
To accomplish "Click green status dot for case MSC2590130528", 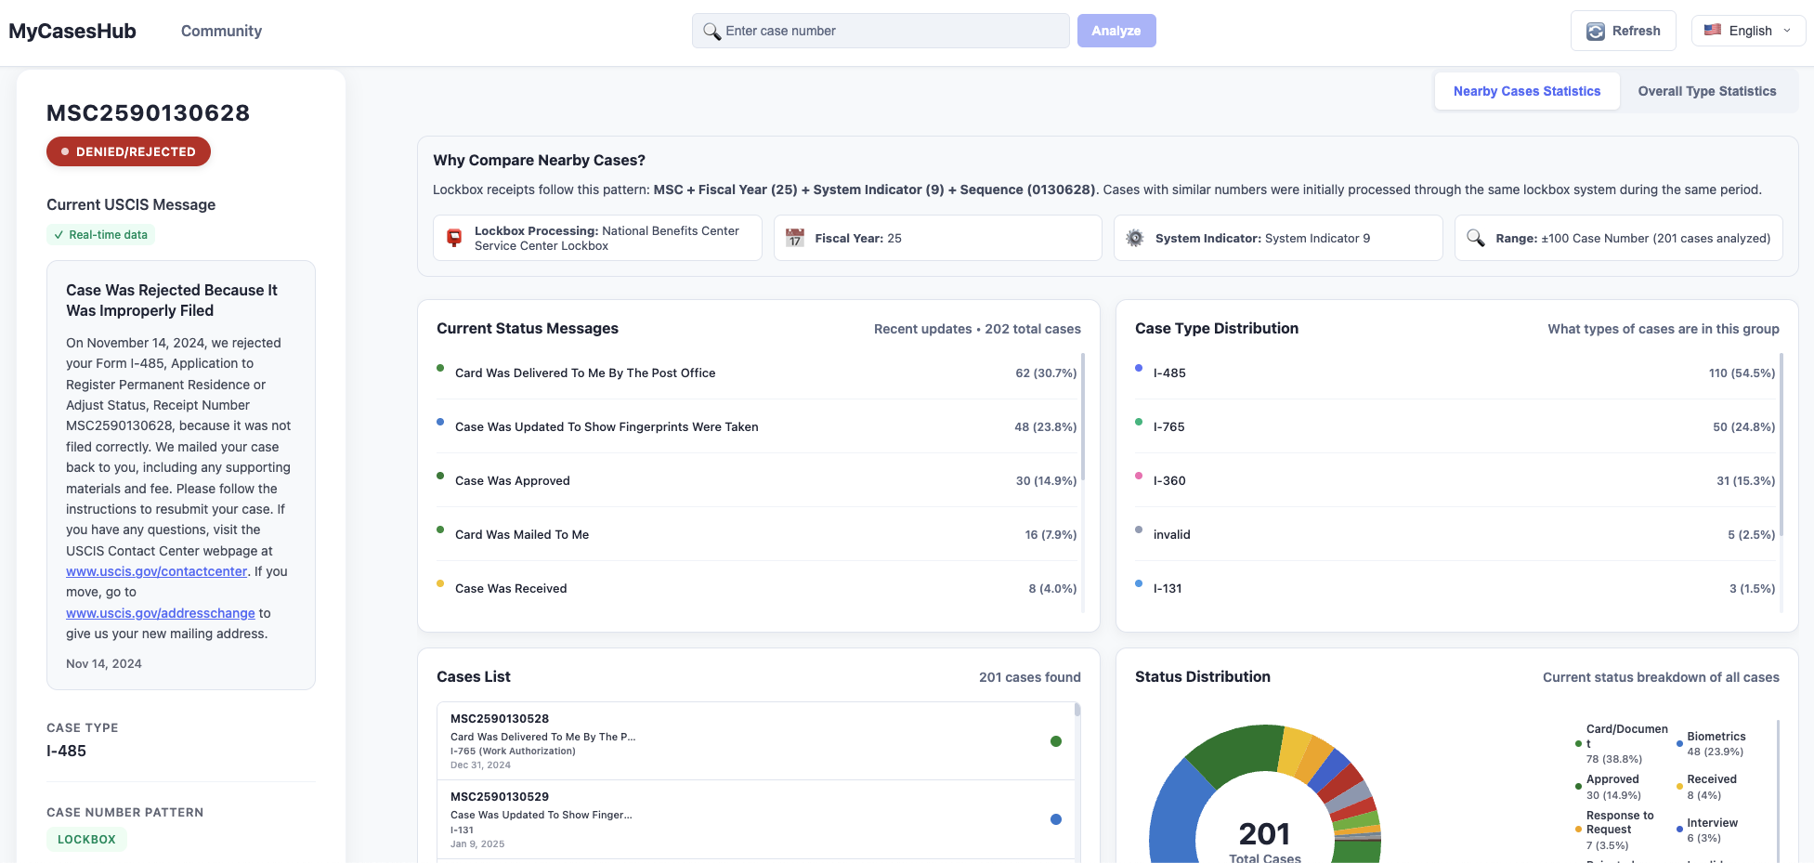I will 1055,741.
